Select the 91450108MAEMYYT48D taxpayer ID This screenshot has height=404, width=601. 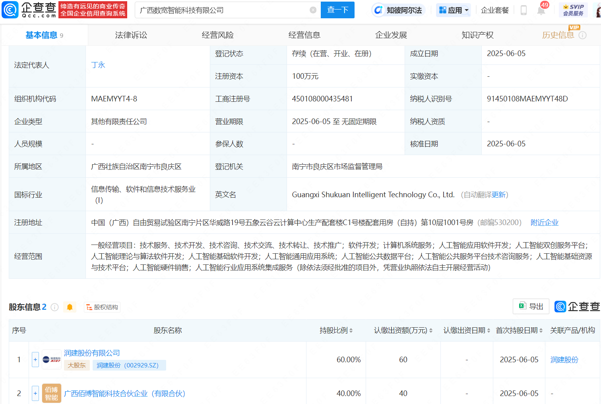click(527, 99)
